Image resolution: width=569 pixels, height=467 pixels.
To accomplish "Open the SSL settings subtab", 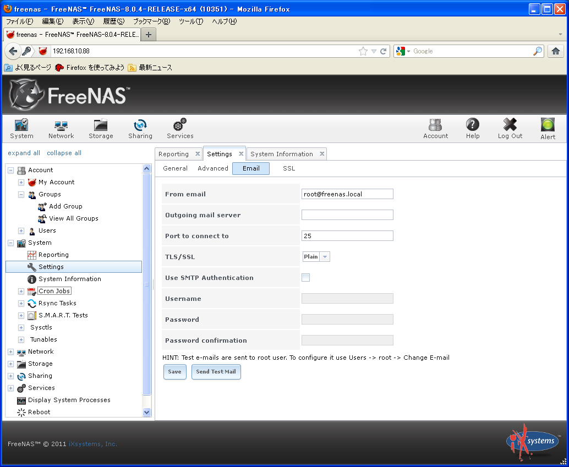I will coord(289,168).
